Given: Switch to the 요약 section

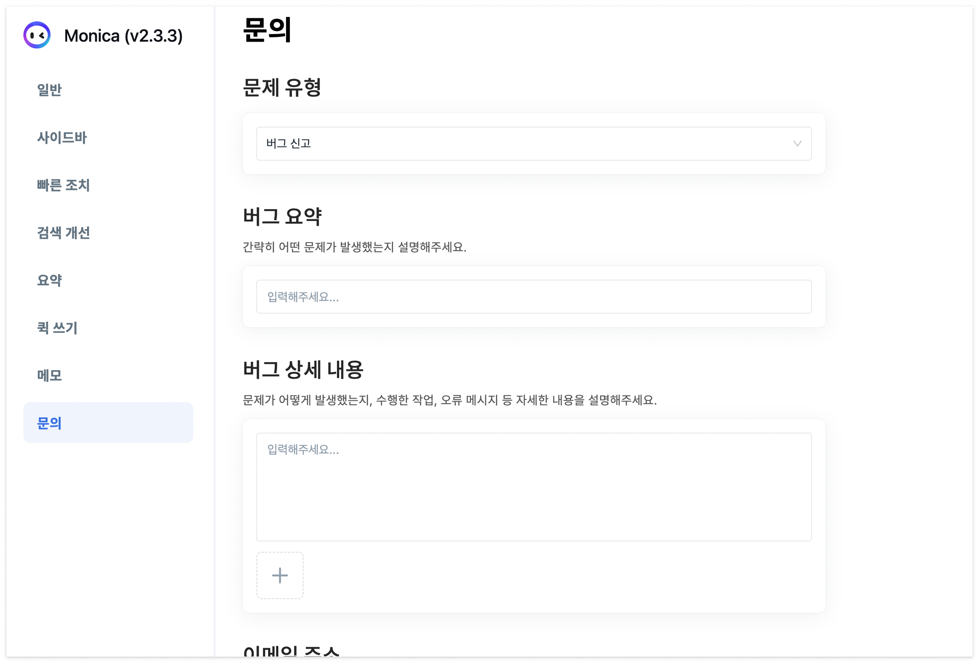Looking at the screenshot, I should coord(49,280).
